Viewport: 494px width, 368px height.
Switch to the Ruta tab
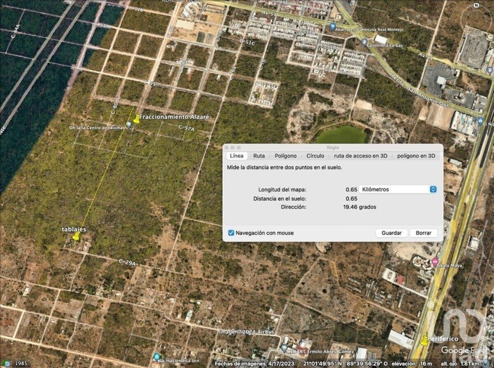point(259,156)
